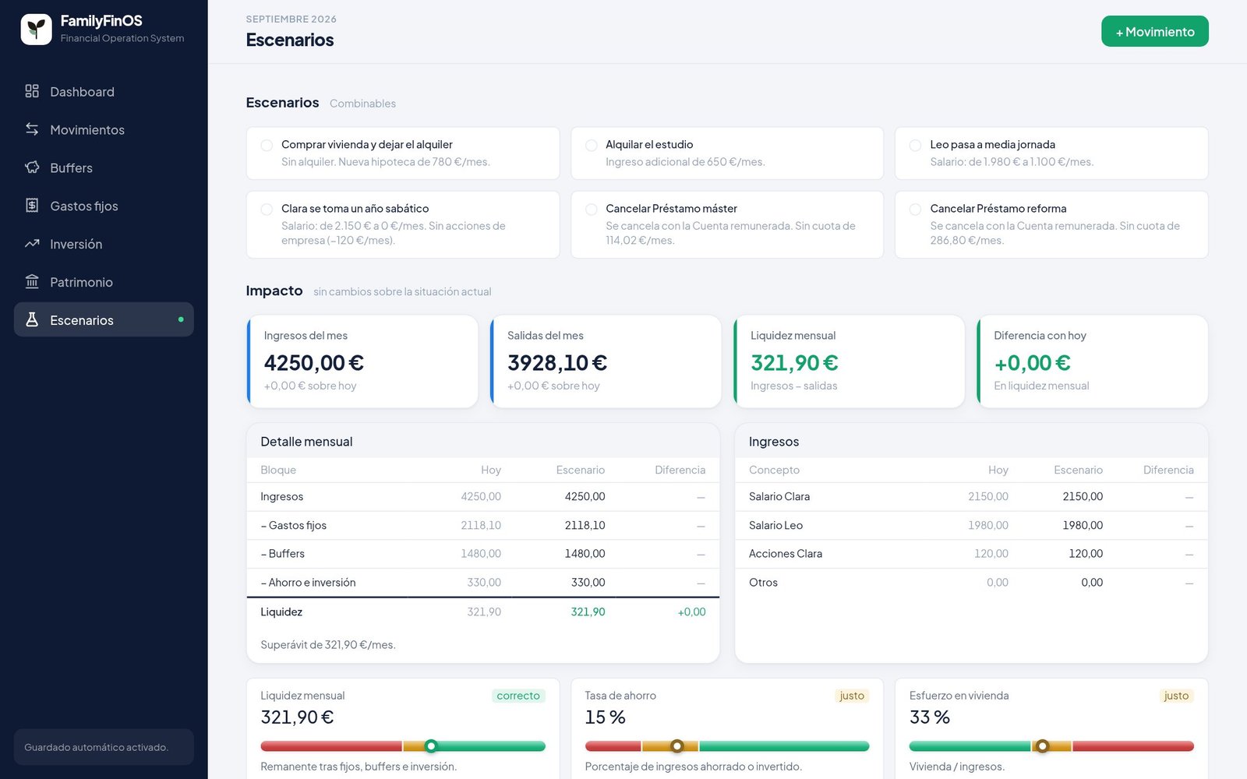
Task: Click the 'Combinables' label
Action: (x=362, y=104)
